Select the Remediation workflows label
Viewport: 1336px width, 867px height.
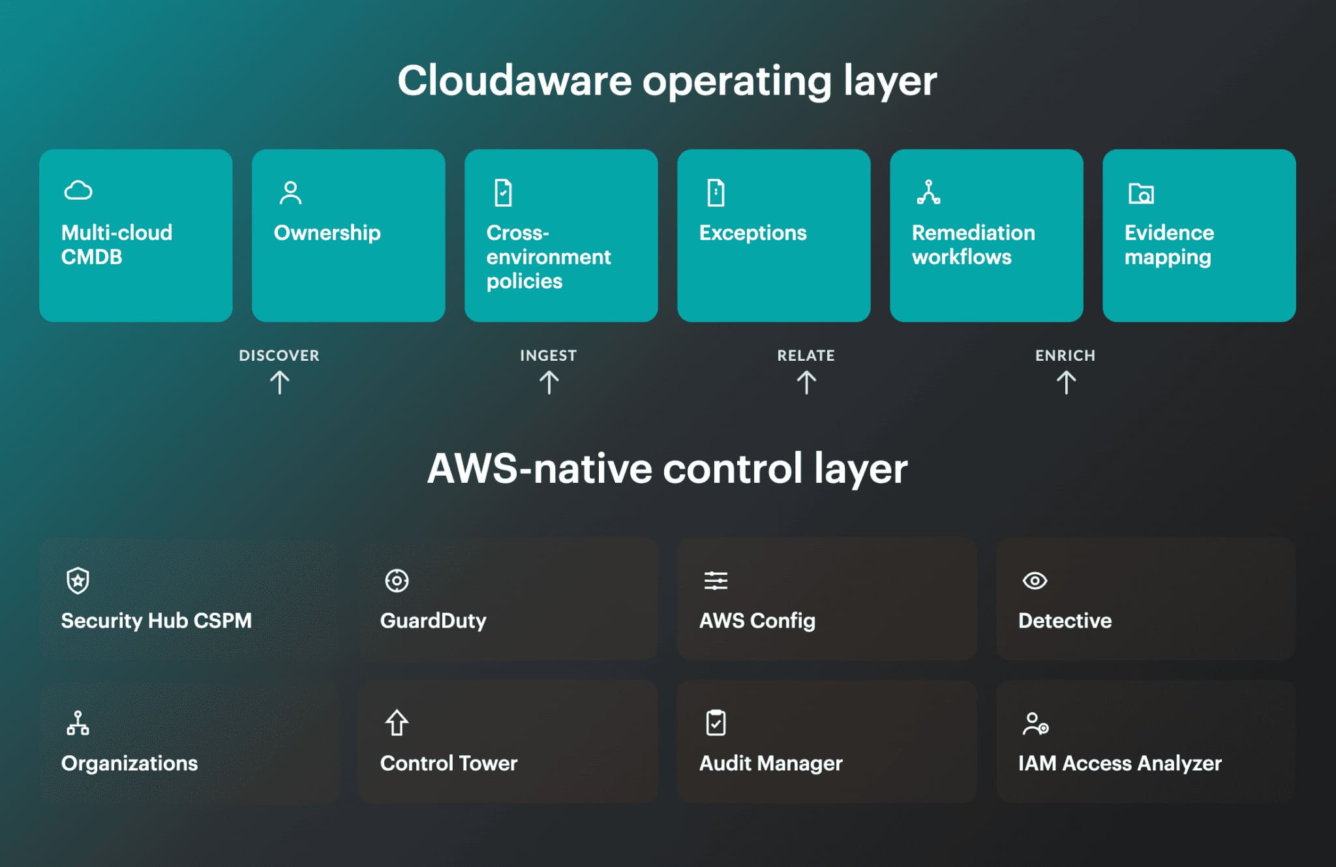973,245
